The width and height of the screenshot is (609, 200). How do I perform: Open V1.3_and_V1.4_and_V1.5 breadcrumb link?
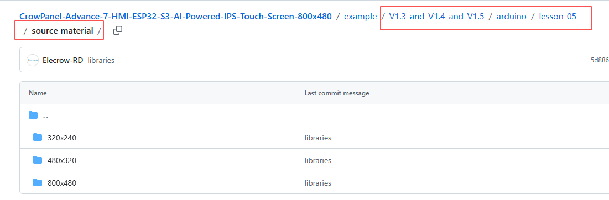436,17
